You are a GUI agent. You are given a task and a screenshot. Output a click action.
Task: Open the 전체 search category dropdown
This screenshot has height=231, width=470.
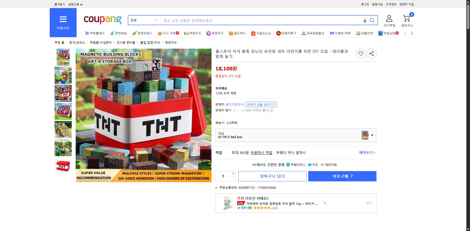coord(144,20)
